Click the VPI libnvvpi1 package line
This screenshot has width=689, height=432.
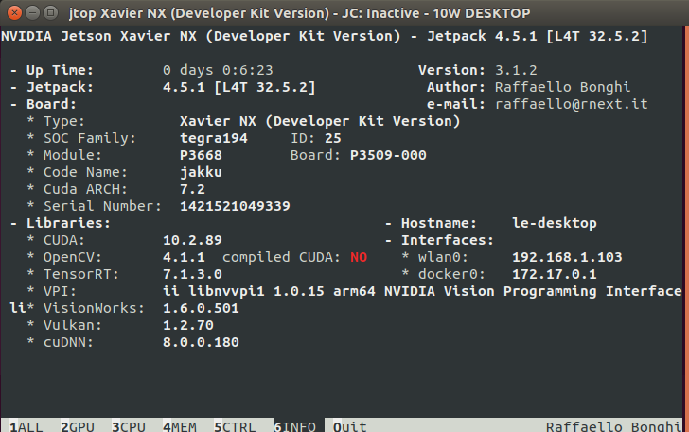point(422,291)
